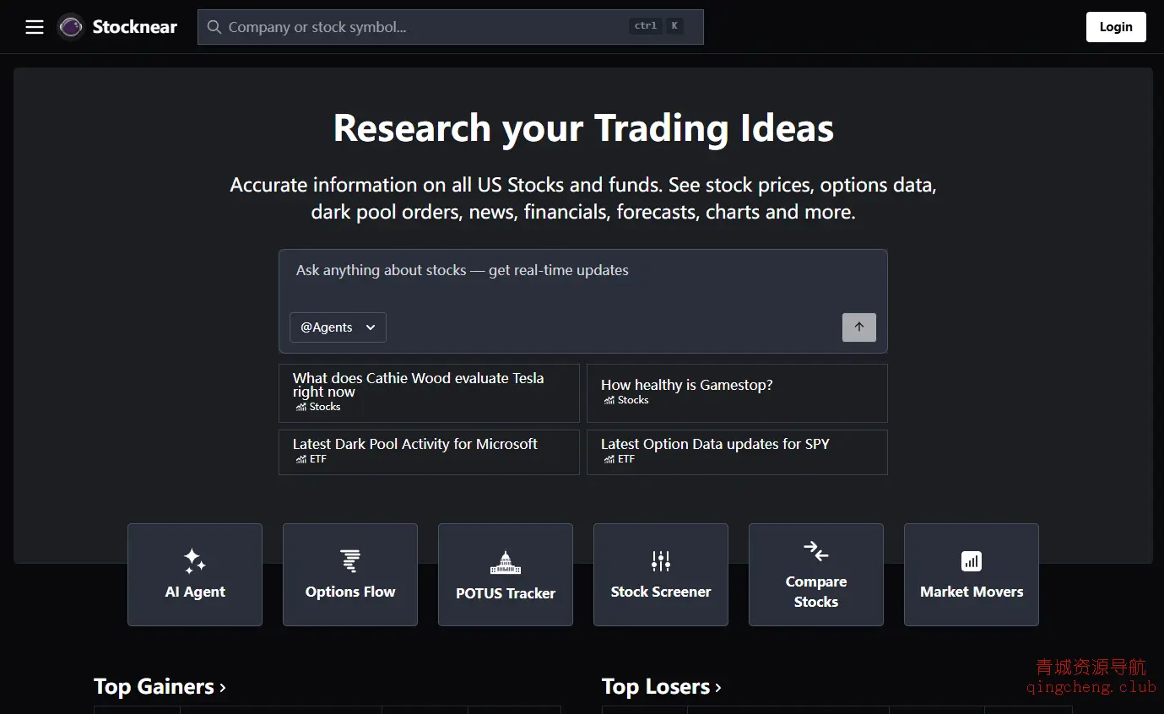Select "How healthy is Gamestop?" prompt
This screenshot has width=1164, height=714.
click(x=736, y=392)
